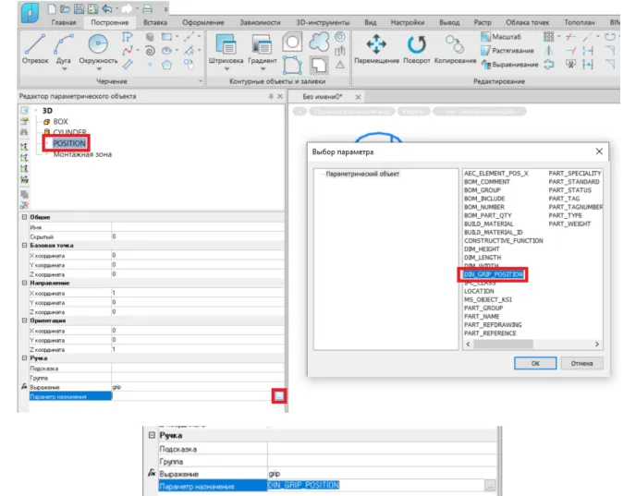Viewport: 636px width, 496px height.
Task: Open the Градиент fill tool
Action: [263, 49]
